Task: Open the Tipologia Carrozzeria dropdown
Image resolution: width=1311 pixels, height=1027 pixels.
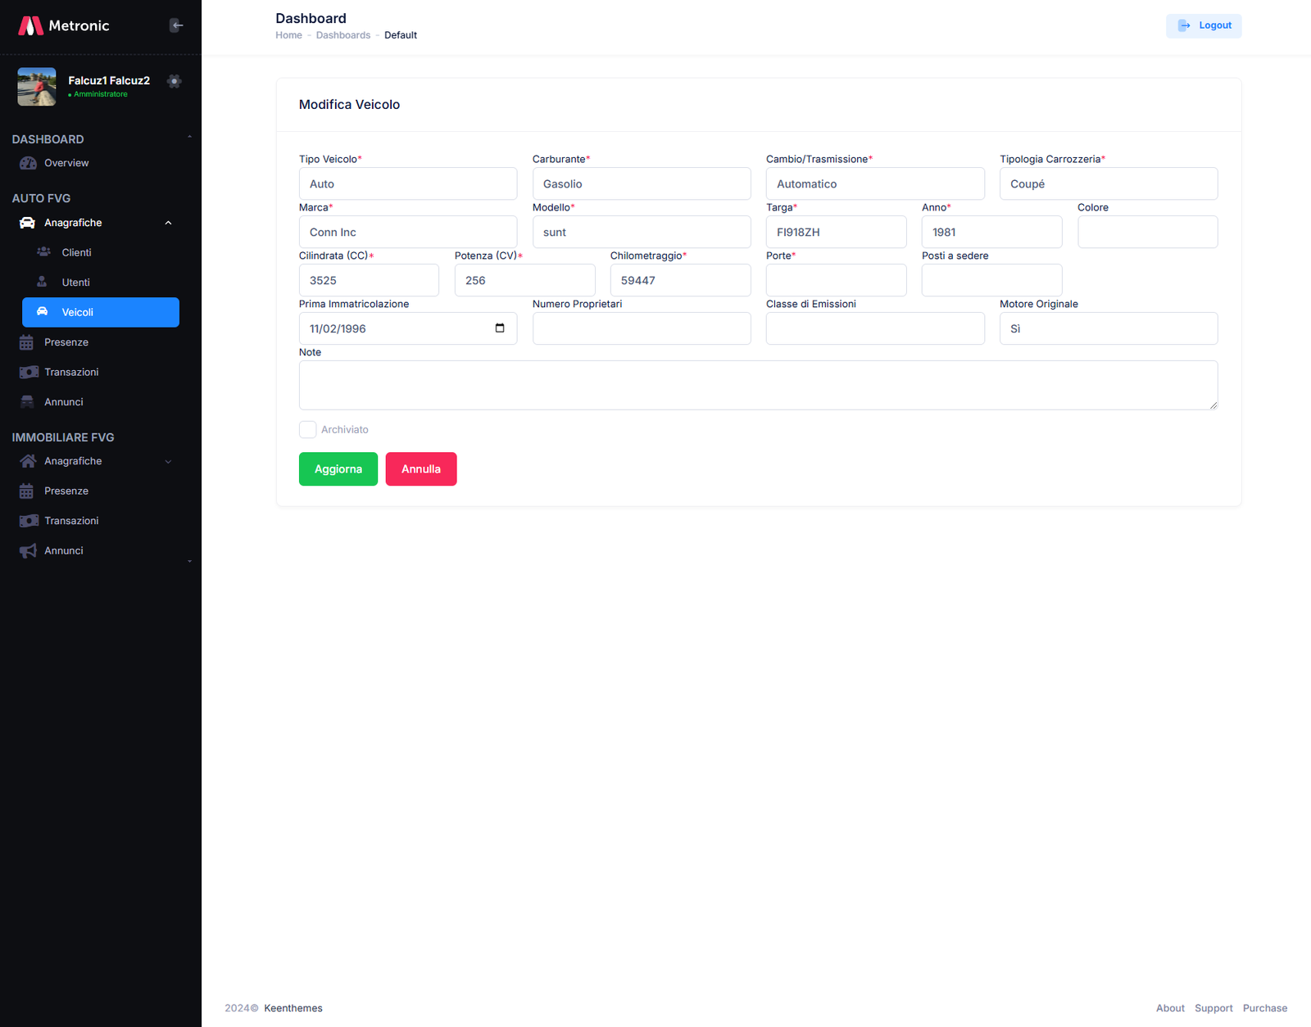Action: 1108,184
